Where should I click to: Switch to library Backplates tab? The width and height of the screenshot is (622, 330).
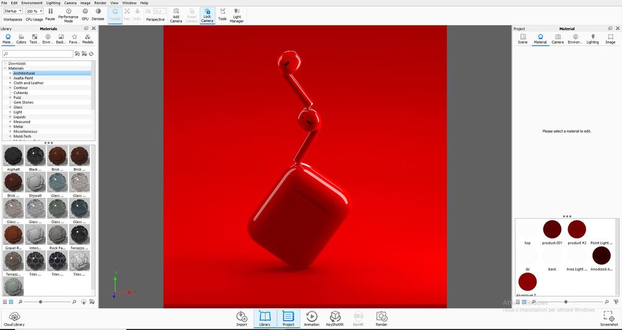click(61, 39)
